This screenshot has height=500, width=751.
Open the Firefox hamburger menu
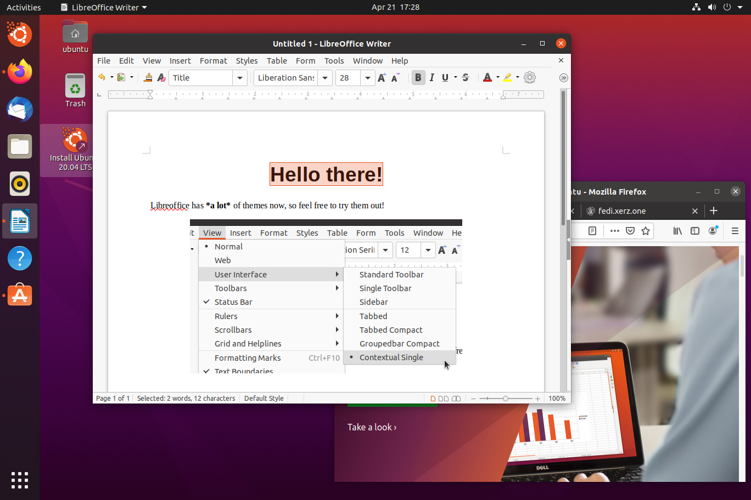(x=735, y=231)
